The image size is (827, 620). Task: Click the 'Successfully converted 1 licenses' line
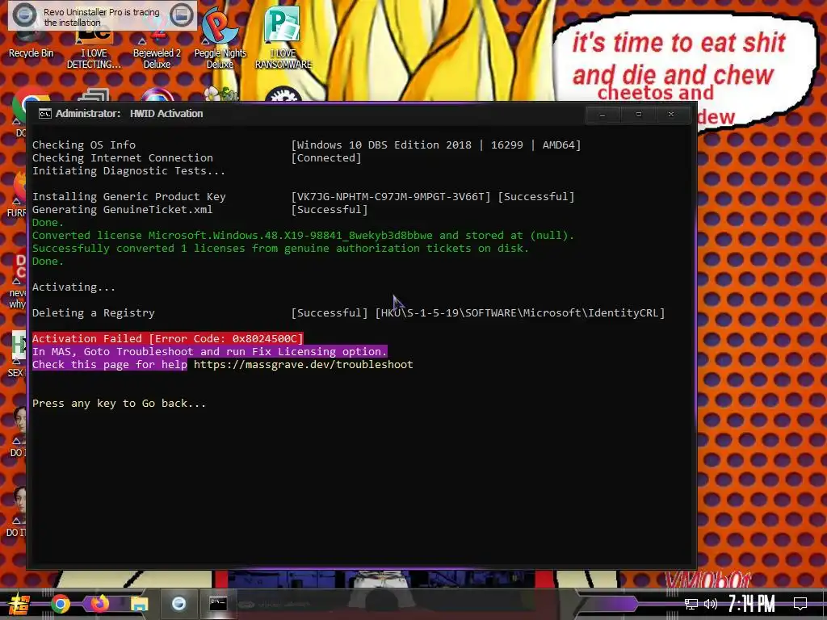pos(280,249)
